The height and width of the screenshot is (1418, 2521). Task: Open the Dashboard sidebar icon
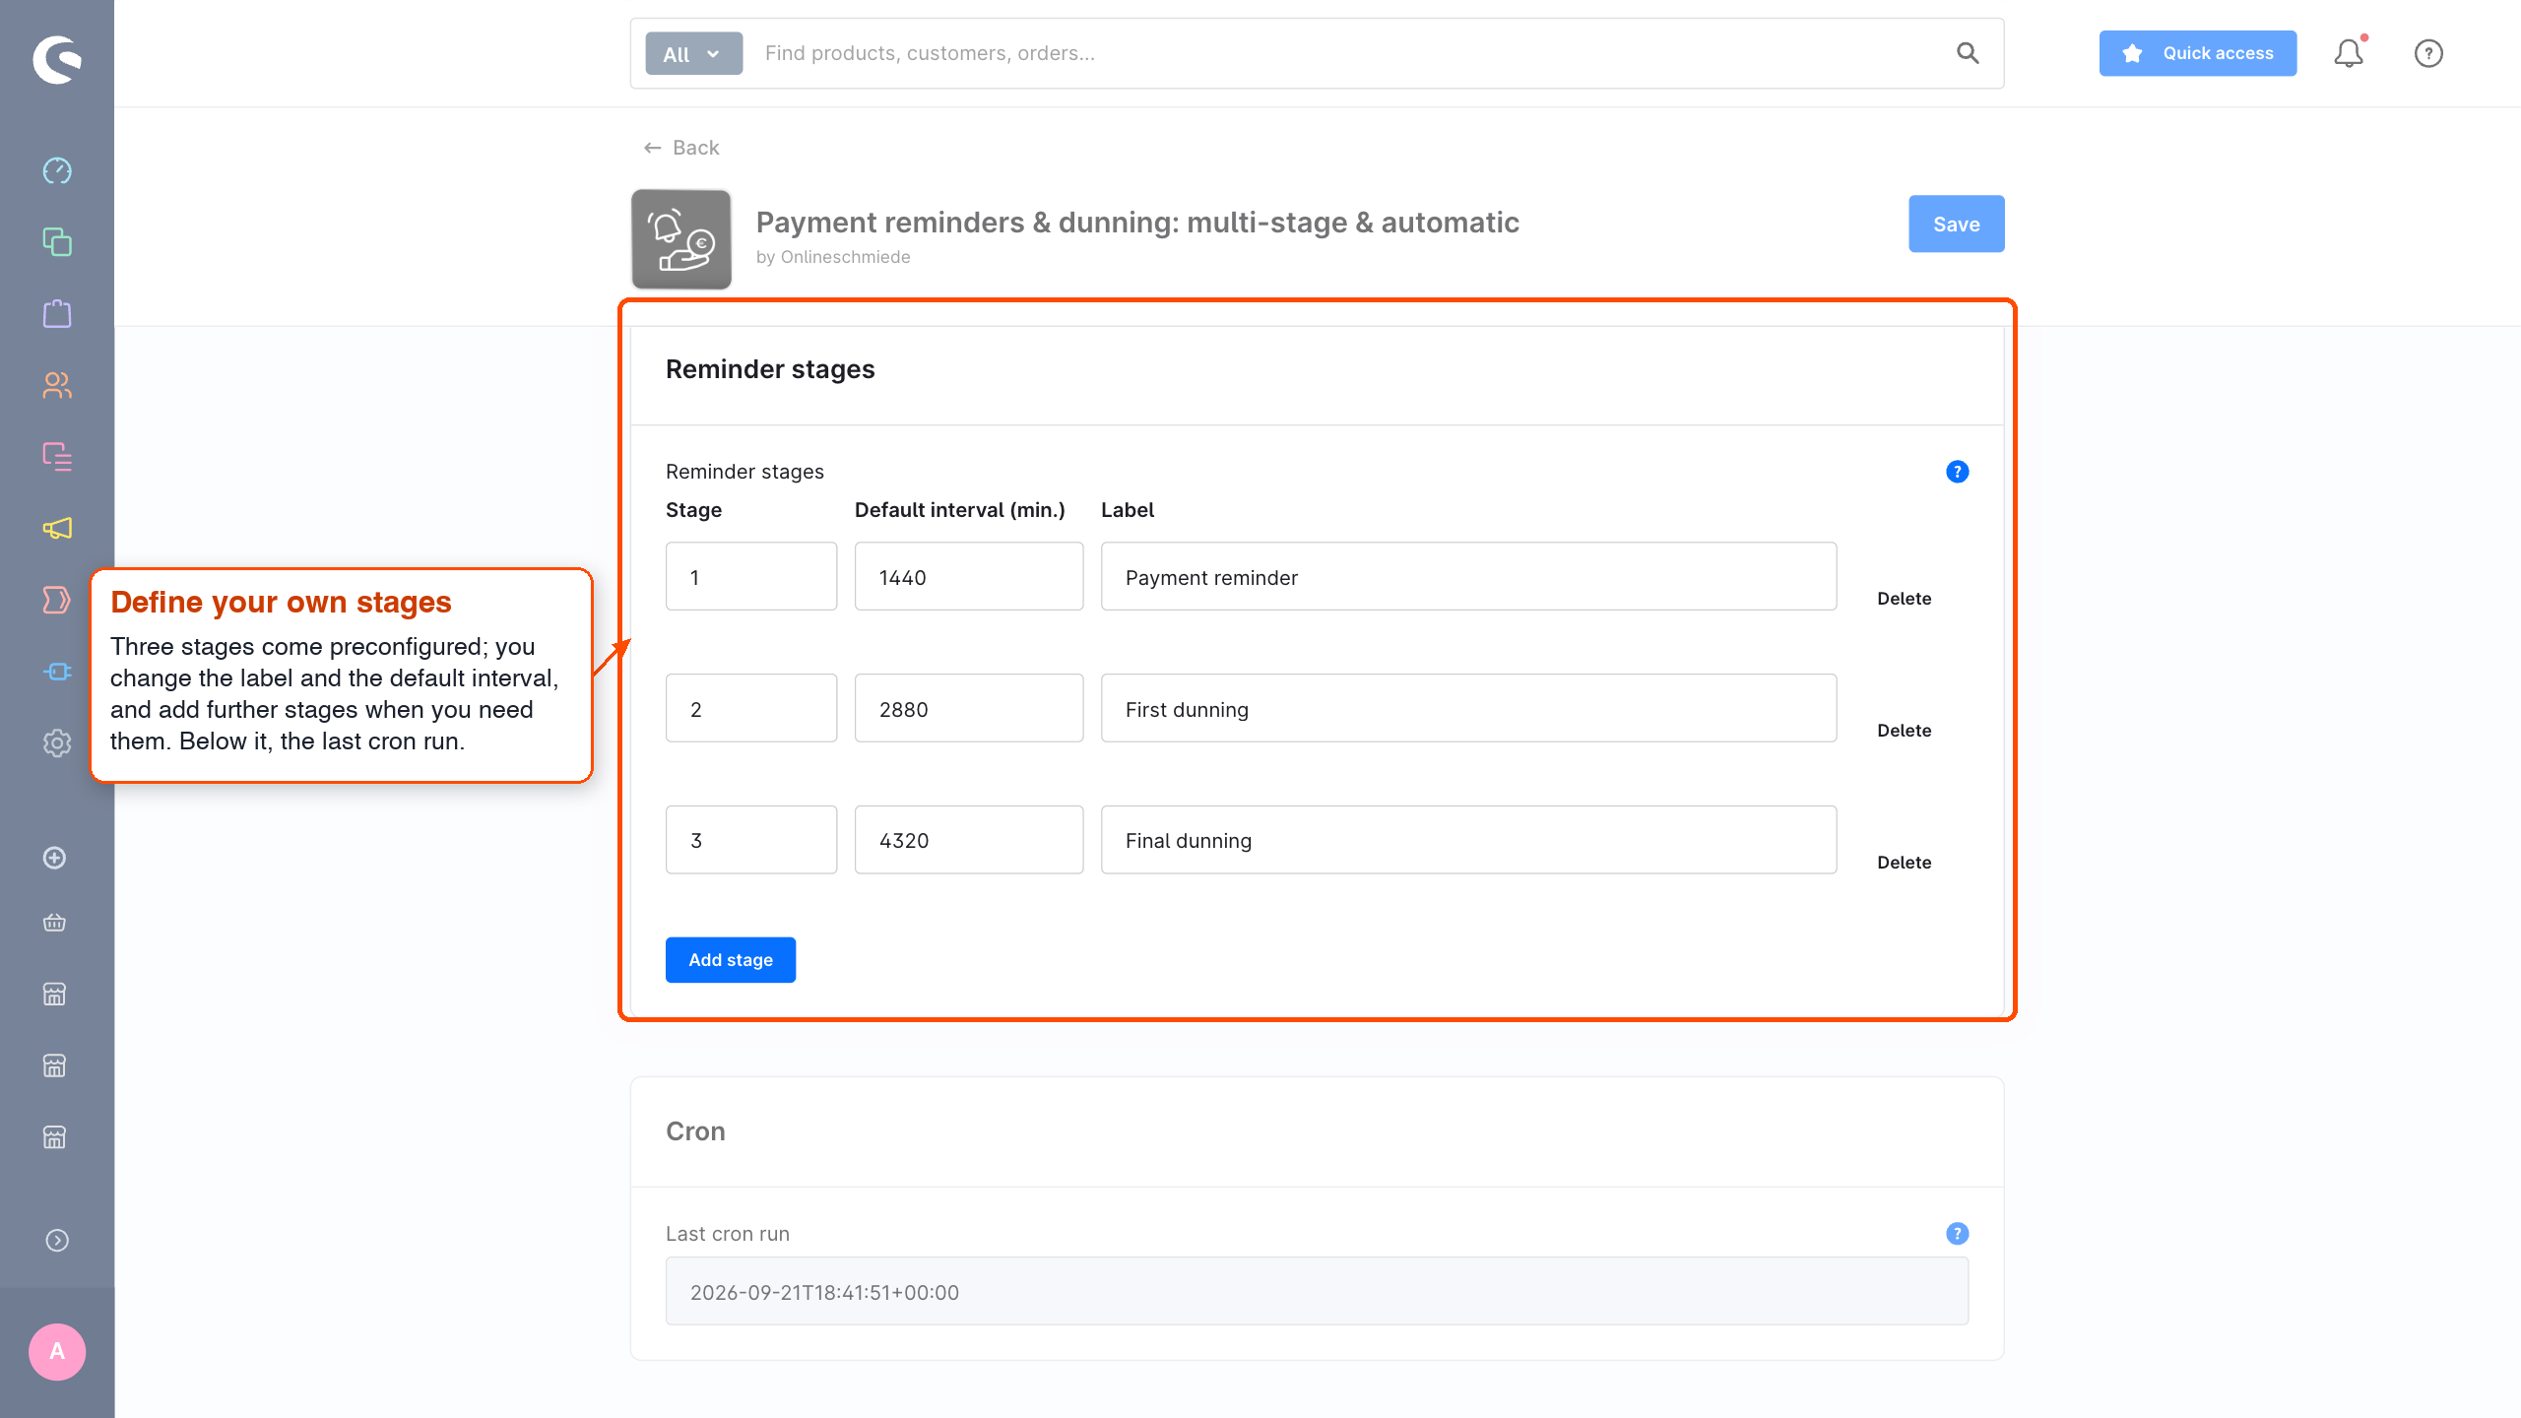pyautogui.click(x=57, y=170)
